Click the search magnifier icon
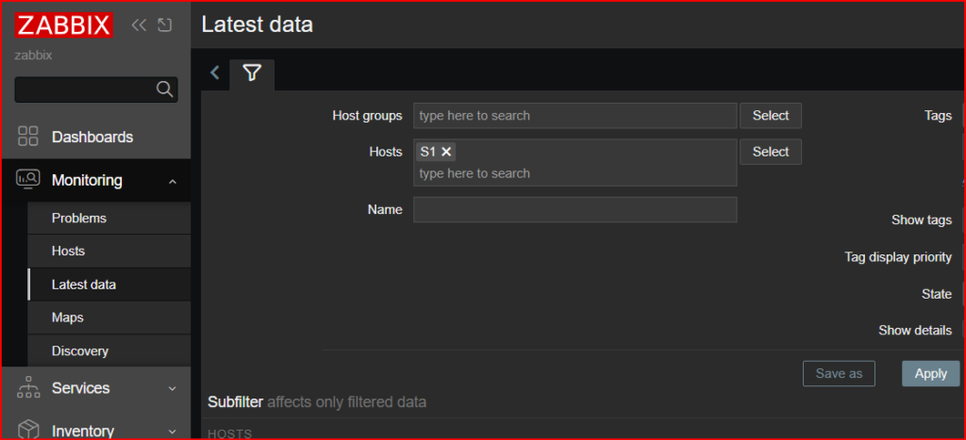The image size is (966, 440). (x=164, y=90)
